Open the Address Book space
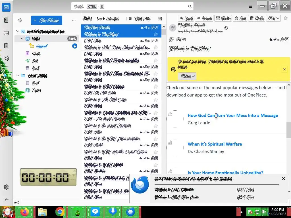The width and height of the screenshot is (291, 218). point(6,20)
